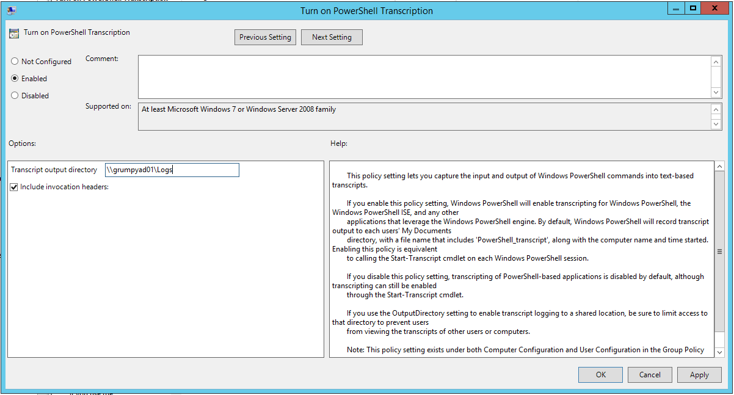The image size is (734, 395).
Task: Toggle the Include invocation headers checkbox
Action: pos(14,187)
